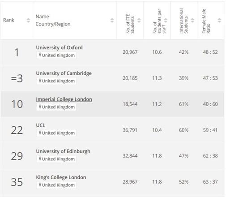Open Imperial College London link

[x=64, y=99]
